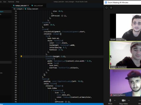141x105 pixels.
Task: Click line number 56 in the gutter
Action: [x=16, y=22]
